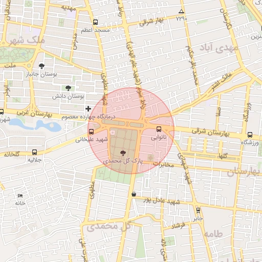Click the مهدی آباد district label

219,48
